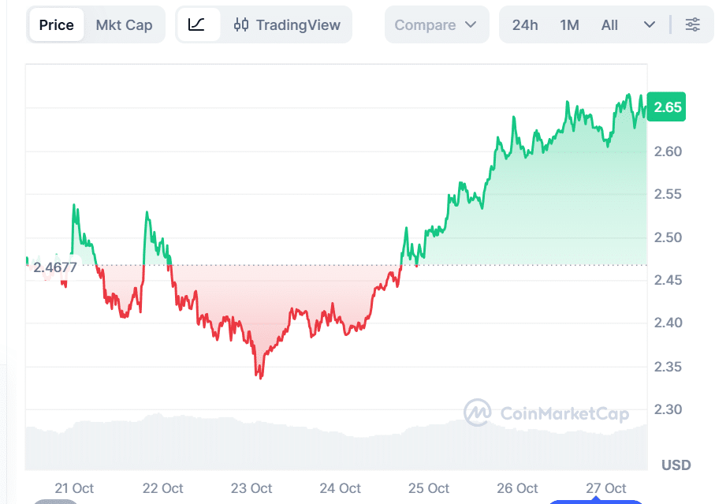Image resolution: width=715 pixels, height=504 pixels.
Task: Click the 27 Oct date label
Action: pyautogui.click(x=605, y=488)
